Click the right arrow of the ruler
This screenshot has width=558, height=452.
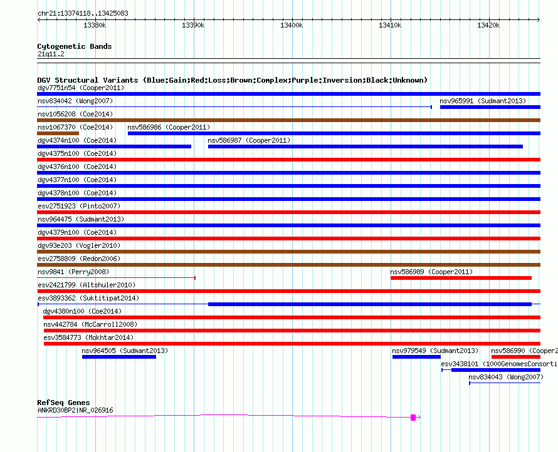click(x=539, y=19)
